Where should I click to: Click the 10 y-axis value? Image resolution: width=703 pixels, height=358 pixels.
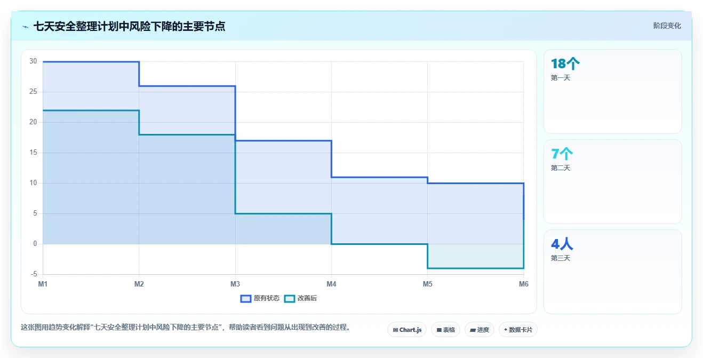pos(33,183)
